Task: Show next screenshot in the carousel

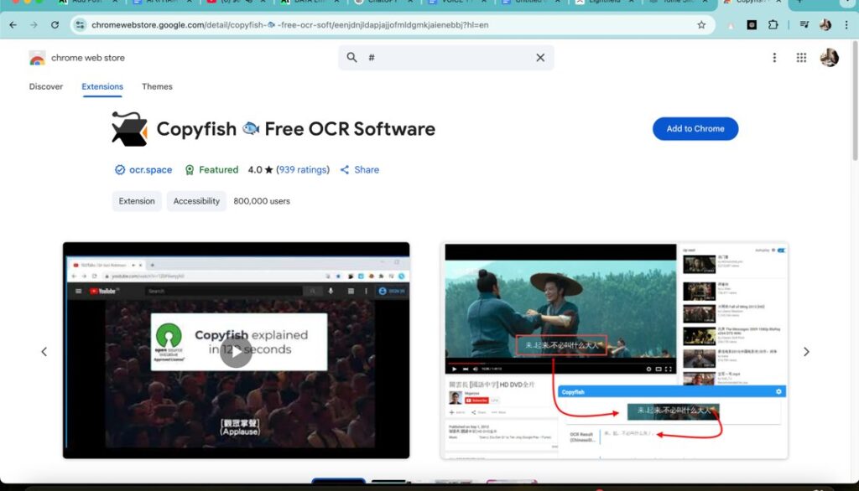Action: click(x=806, y=351)
